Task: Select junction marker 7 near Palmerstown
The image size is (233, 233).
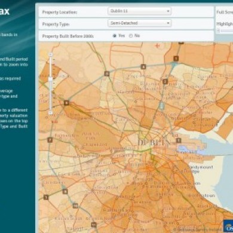Action: (50, 140)
